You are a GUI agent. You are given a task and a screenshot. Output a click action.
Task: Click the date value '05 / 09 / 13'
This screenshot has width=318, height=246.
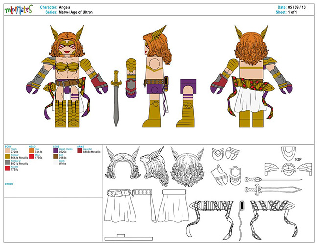coord(296,7)
